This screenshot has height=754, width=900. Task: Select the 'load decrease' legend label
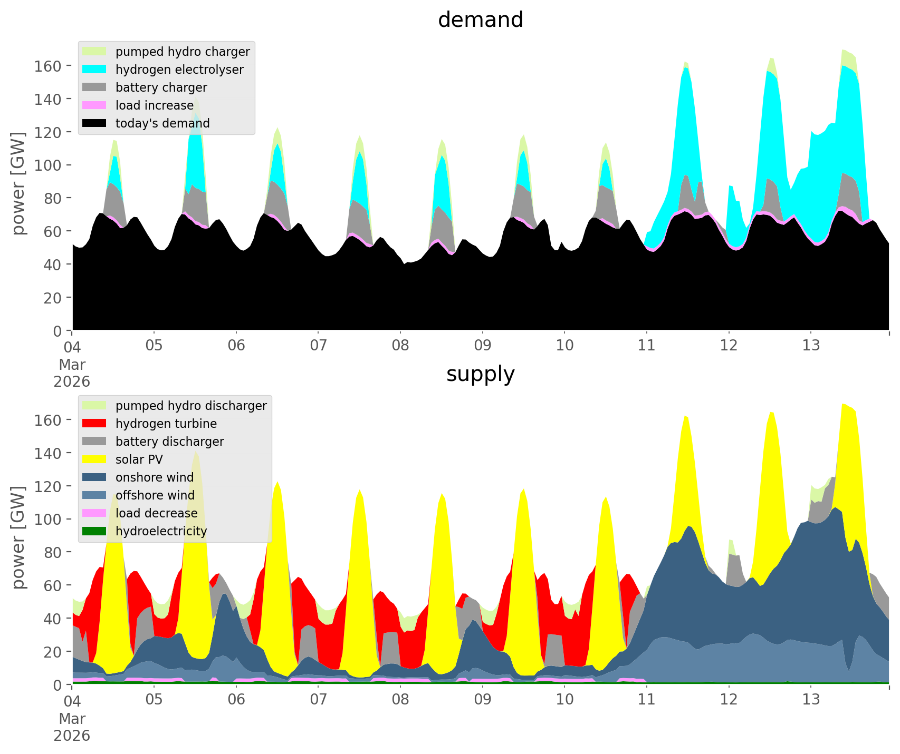coord(156,513)
